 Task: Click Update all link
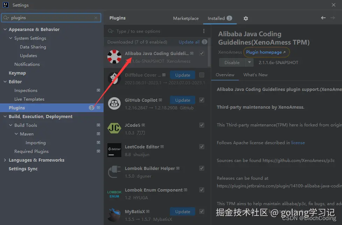tap(189, 42)
